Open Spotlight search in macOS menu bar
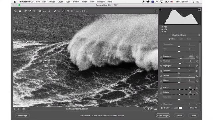 tap(193, 2)
